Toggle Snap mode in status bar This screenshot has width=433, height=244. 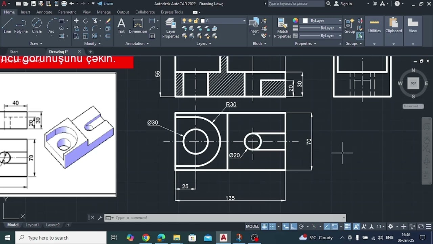coord(272,226)
